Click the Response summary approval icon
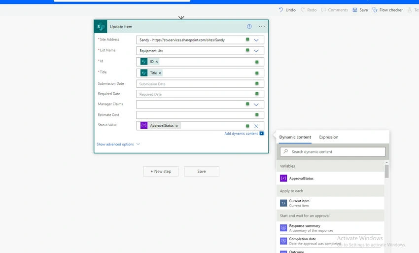The width and height of the screenshot is (419, 253). point(283,228)
